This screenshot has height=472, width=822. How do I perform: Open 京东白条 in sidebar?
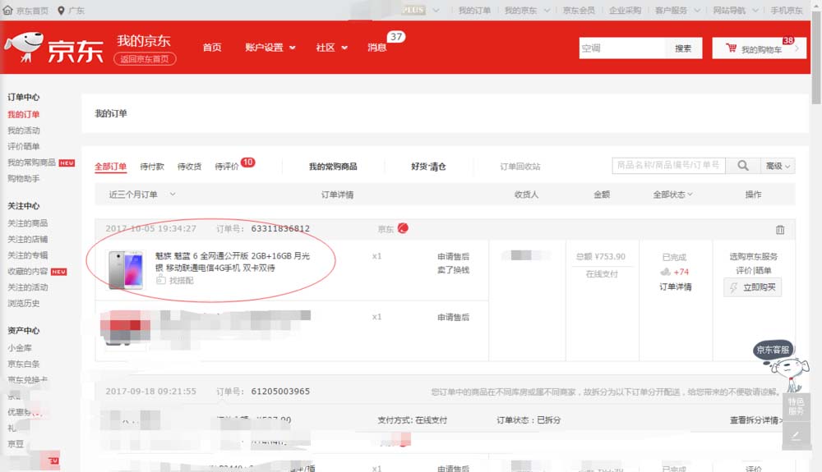24,364
